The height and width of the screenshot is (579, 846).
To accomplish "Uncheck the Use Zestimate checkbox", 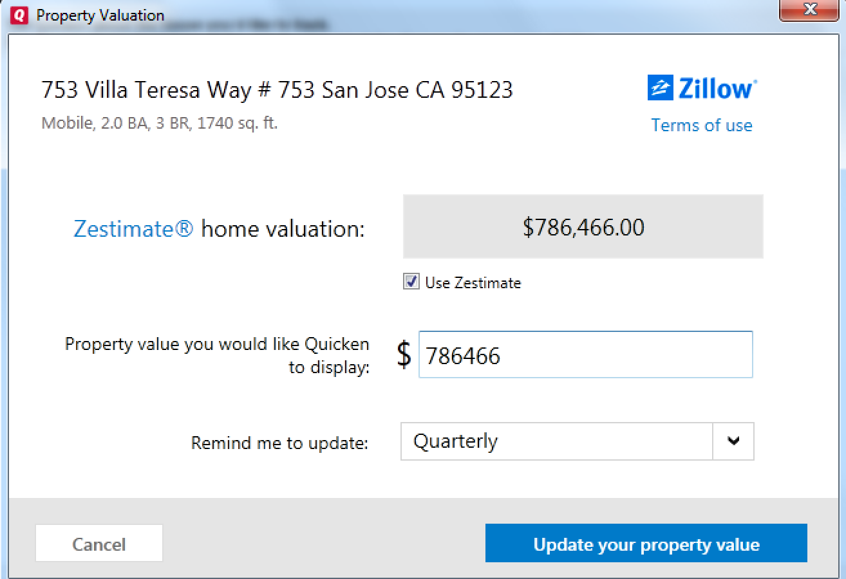I will click(x=411, y=282).
